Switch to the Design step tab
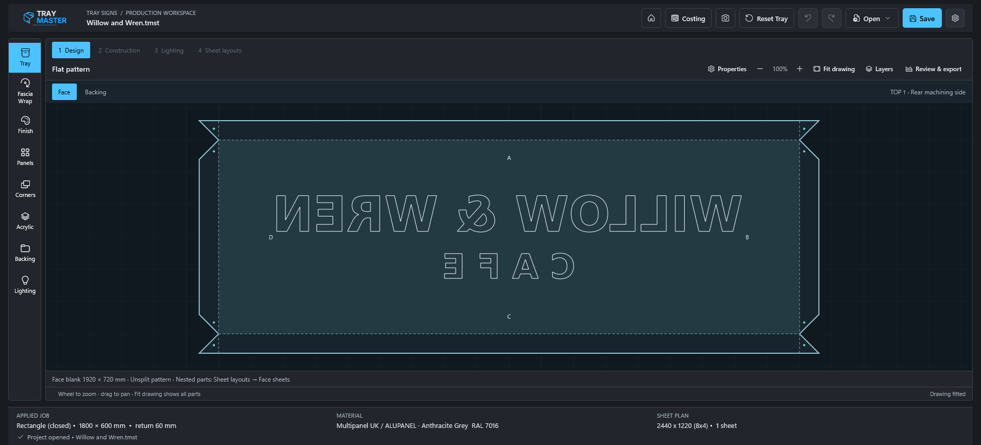The height and width of the screenshot is (445, 981). 71,50
